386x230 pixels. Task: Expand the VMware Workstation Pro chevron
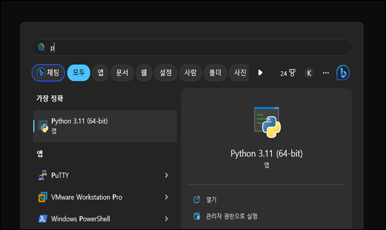click(167, 197)
